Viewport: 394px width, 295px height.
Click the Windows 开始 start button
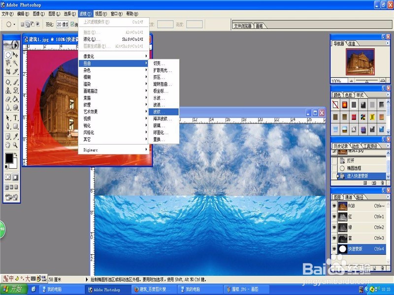(x=14, y=289)
